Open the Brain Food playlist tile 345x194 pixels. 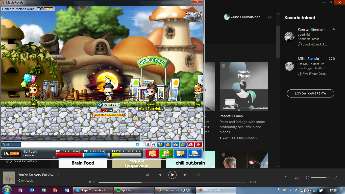tap(83, 163)
